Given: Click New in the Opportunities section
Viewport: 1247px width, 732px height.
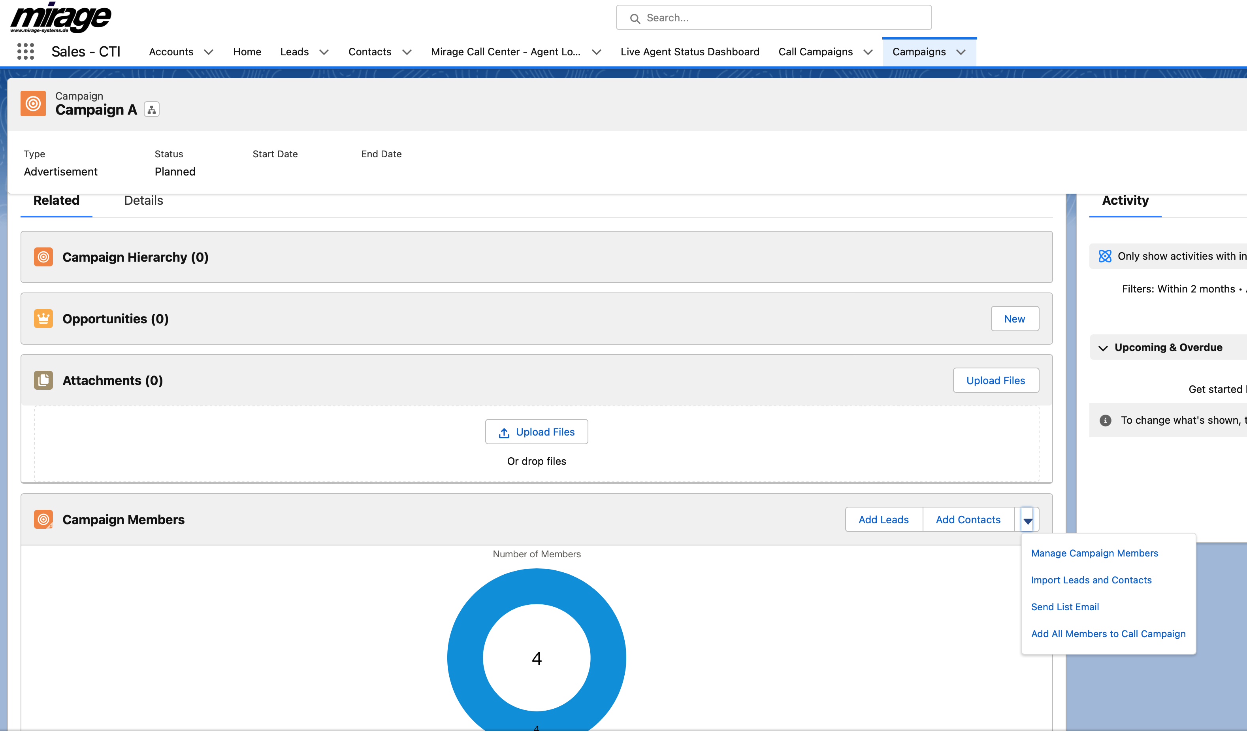Looking at the screenshot, I should pos(1014,319).
